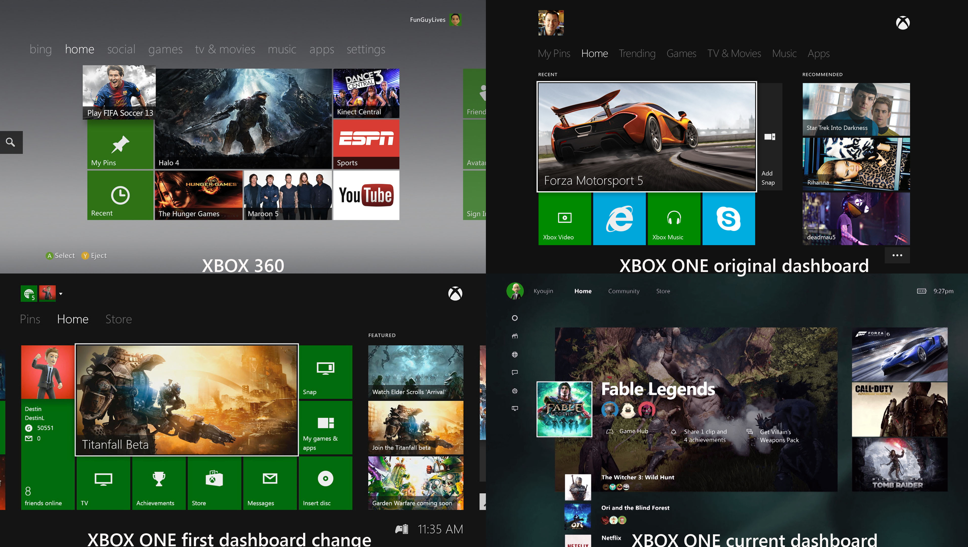The height and width of the screenshot is (547, 968).
Task: Click the search magnifier icon on Xbox 360
Action: click(11, 142)
